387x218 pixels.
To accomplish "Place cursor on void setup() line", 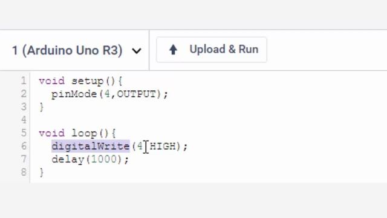I will point(80,81).
